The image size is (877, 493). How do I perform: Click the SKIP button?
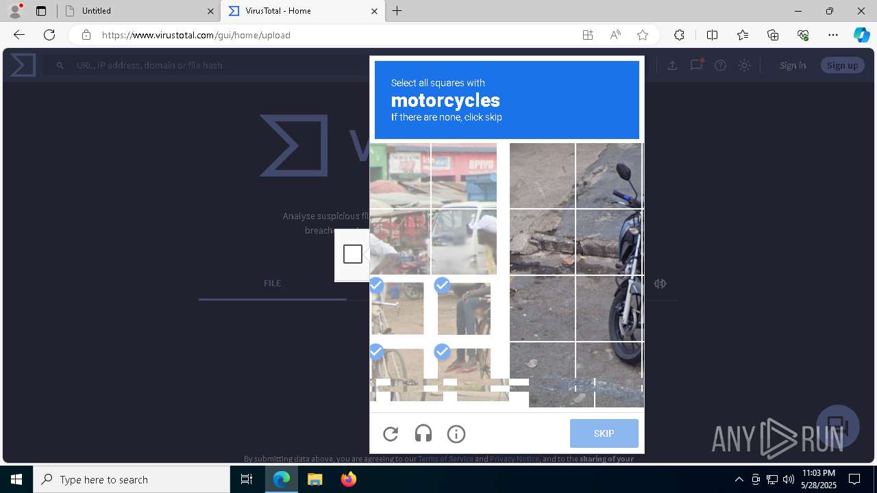tap(604, 433)
